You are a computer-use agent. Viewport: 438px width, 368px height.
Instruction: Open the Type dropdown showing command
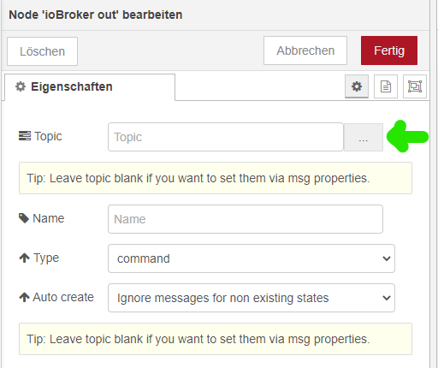pyautogui.click(x=252, y=258)
